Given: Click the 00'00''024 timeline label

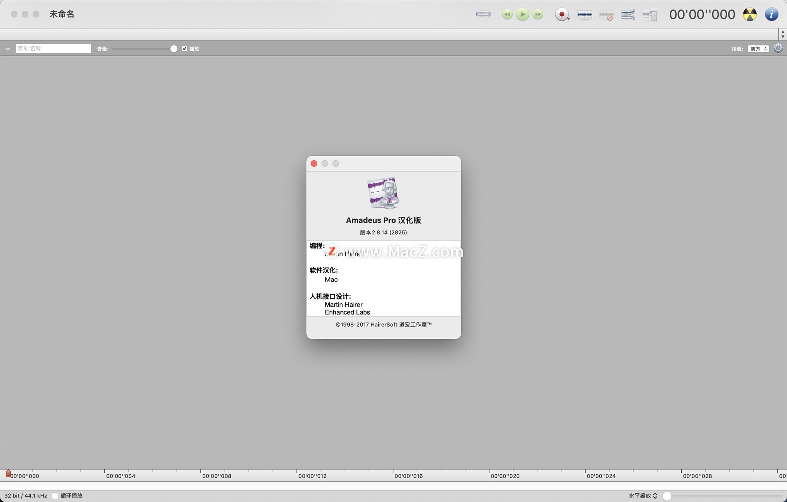Looking at the screenshot, I should pos(601,476).
